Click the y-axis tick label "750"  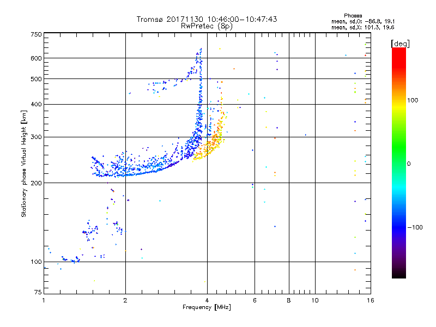[x=36, y=34]
